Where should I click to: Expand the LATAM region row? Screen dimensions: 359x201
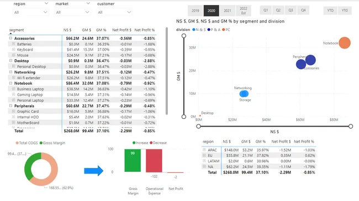(x=204, y=161)
